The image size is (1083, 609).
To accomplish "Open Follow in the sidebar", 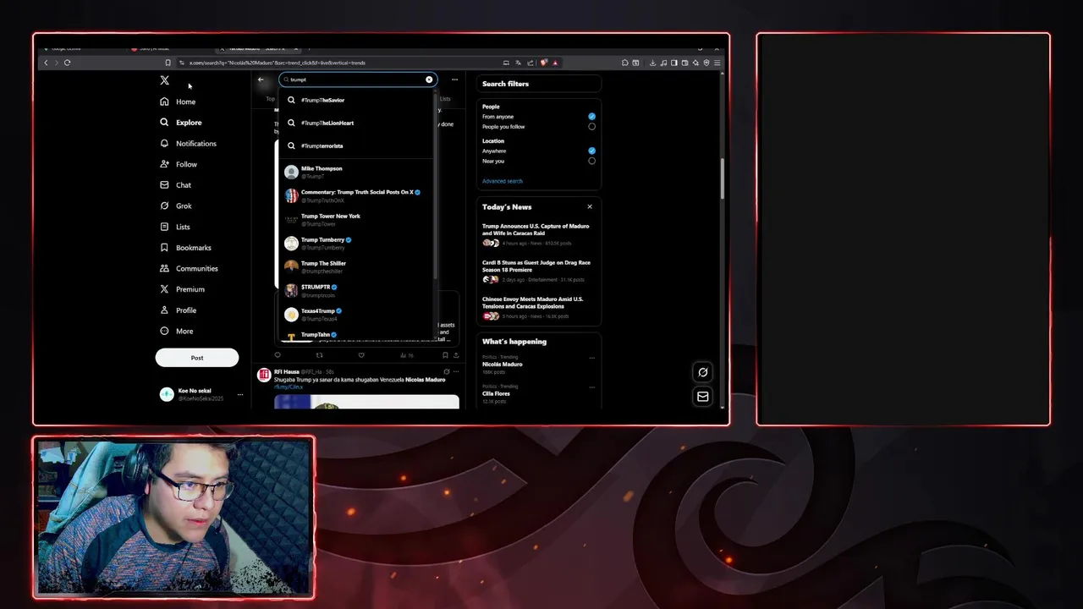I will click(x=179, y=164).
